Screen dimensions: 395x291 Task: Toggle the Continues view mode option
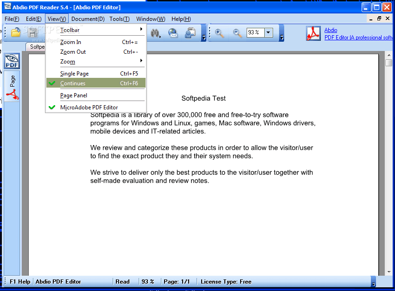coord(73,83)
